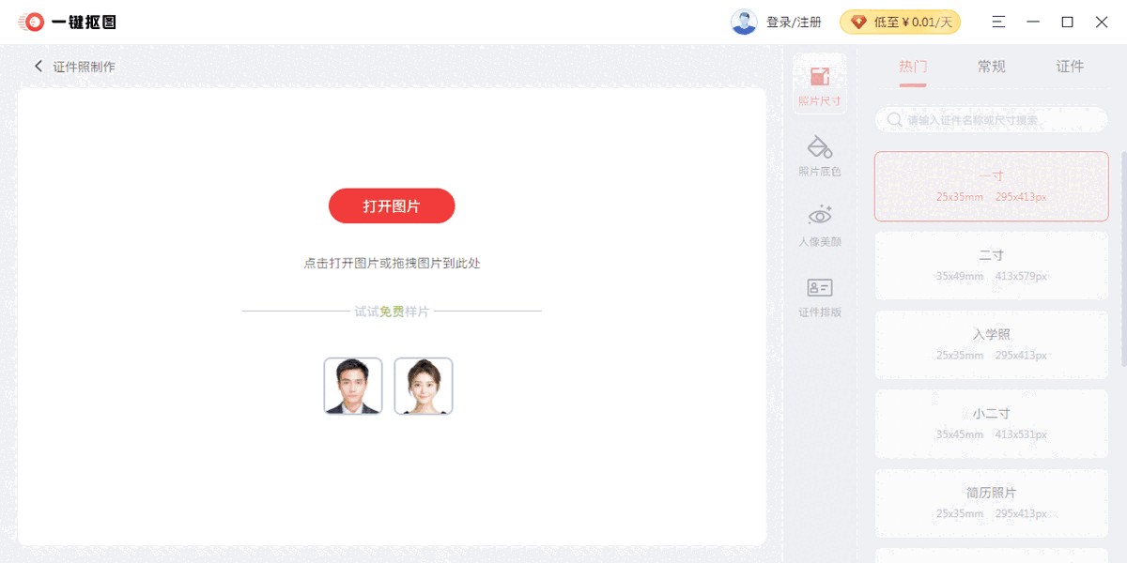This screenshot has width=1127, height=563.
Task: Click the back arrow beside 证件照制作
Action: (38, 66)
